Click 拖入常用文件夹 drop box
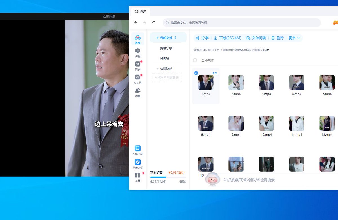 tap(167, 77)
